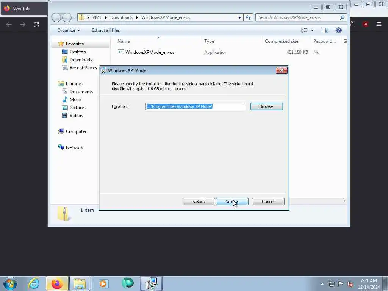Select the WindowsXPMode_en-us application file

click(150, 52)
